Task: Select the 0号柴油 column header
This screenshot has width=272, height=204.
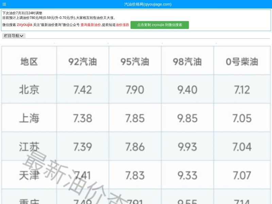Action: pyautogui.click(x=242, y=62)
